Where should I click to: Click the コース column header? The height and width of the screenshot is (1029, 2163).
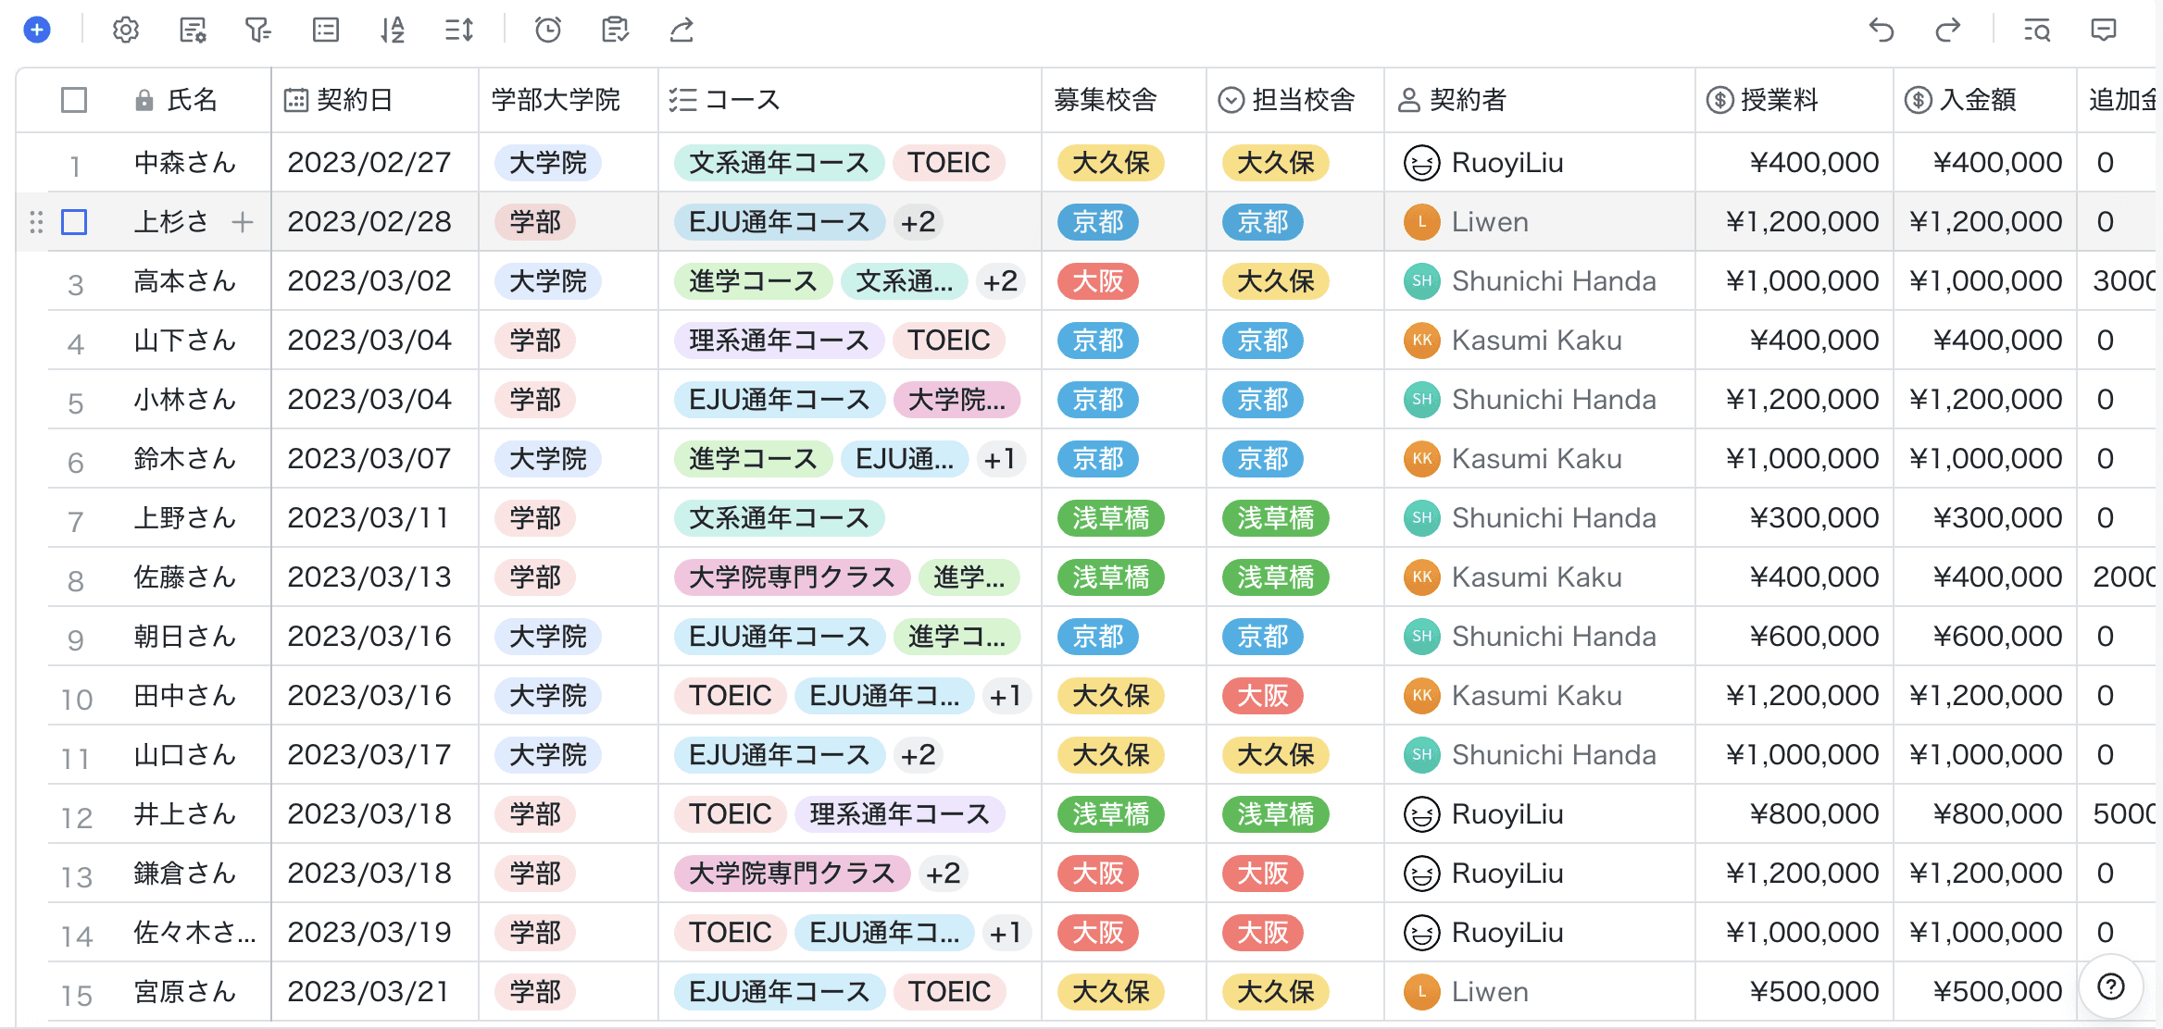[x=741, y=100]
